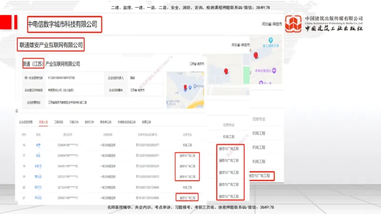Viewport: 381px width, 214px height.
Task: Click the registration number in row 21
Action: point(147,198)
